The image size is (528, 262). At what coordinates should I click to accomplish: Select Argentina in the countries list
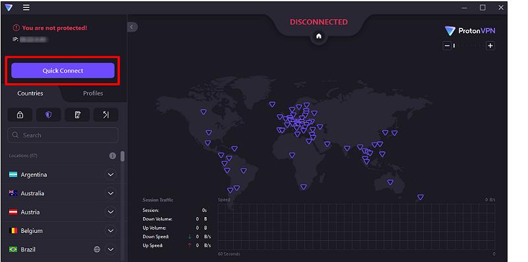tap(61, 175)
